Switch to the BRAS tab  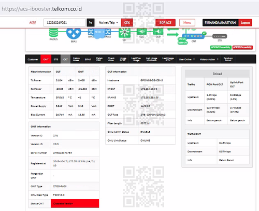click(x=88, y=59)
